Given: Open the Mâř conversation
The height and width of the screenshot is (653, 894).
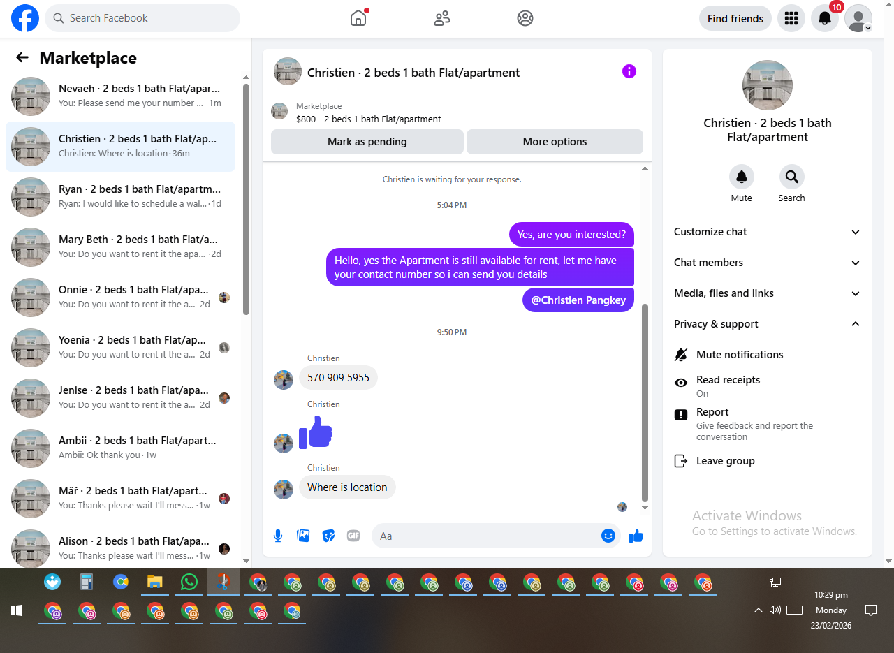Looking at the screenshot, I should click(120, 499).
